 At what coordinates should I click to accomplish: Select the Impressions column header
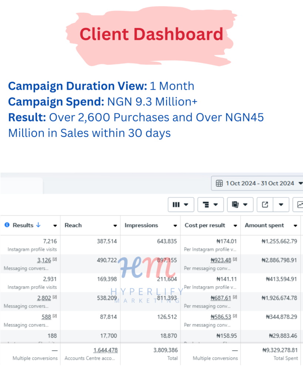pos(141,225)
